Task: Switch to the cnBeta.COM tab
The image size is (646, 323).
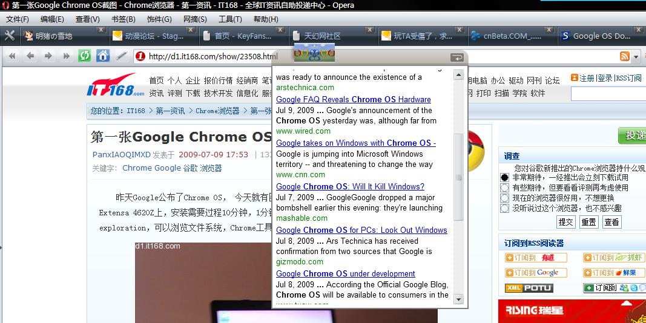Action: [512, 36]
